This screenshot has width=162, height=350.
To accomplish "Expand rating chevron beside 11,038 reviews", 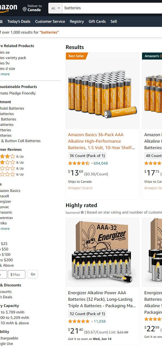I will 92,321.
